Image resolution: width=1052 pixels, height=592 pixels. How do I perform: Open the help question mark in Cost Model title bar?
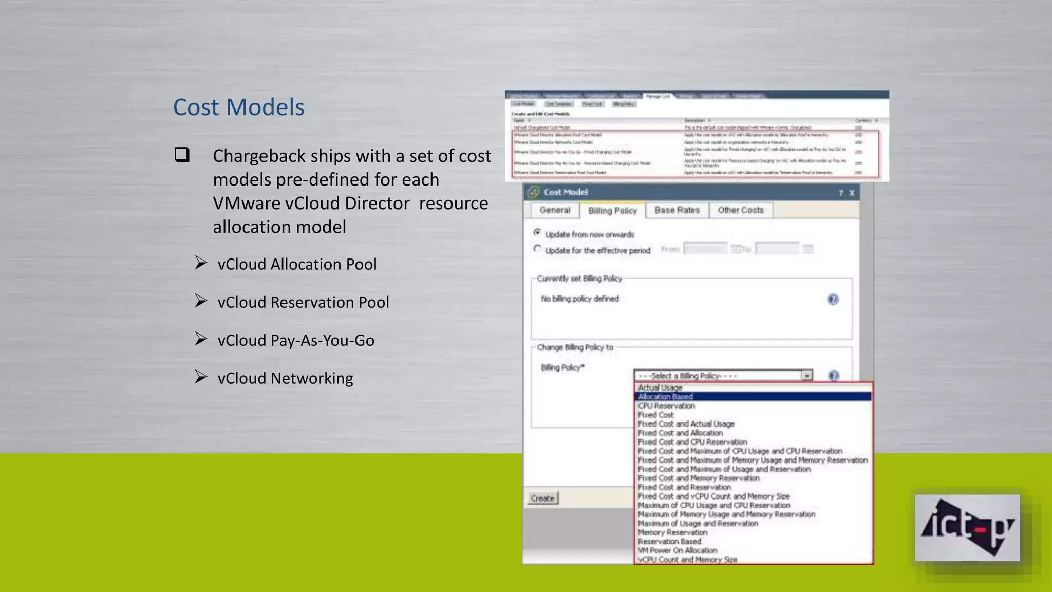point(841,193)
